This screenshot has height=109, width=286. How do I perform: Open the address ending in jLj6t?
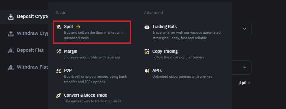coord(244,83)
